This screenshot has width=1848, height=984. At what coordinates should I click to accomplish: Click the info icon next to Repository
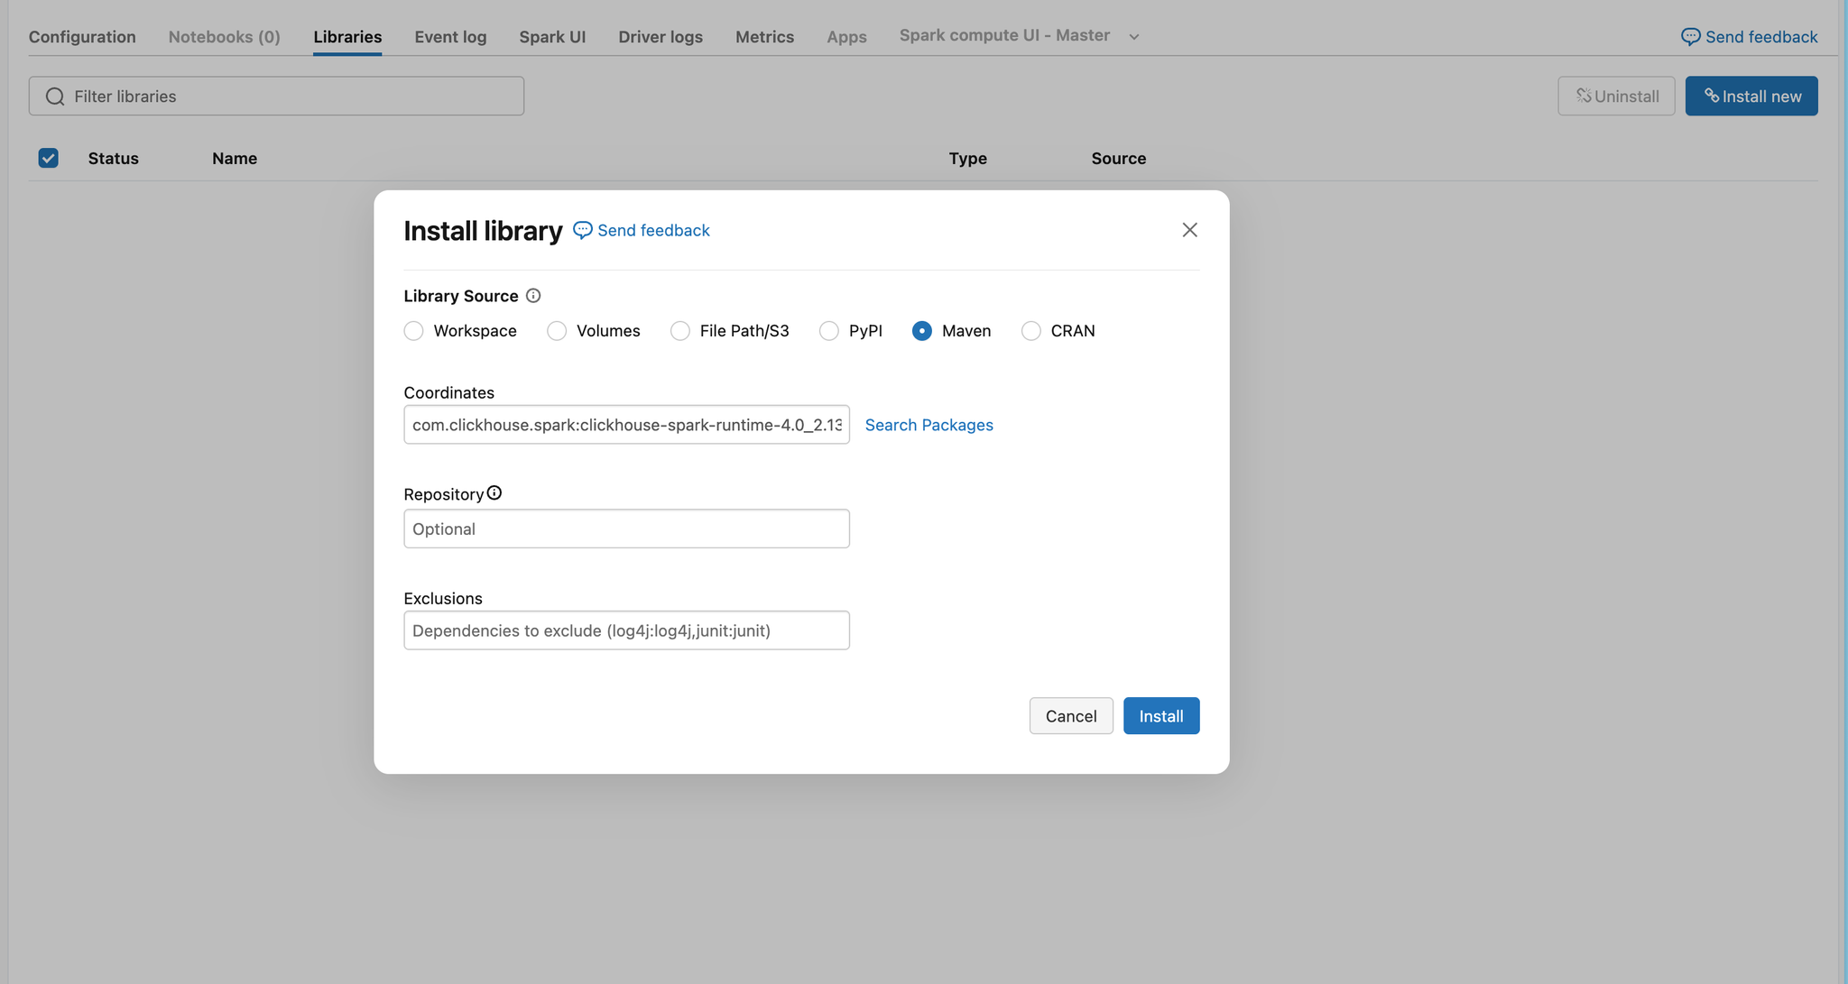[495, 492]
